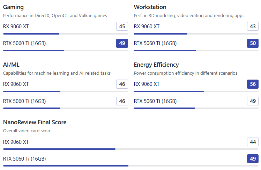Screen dimensions: 261x170
Task: Click the RX 9060 XT AI/ML progress bar
Action: click(65, 91)
